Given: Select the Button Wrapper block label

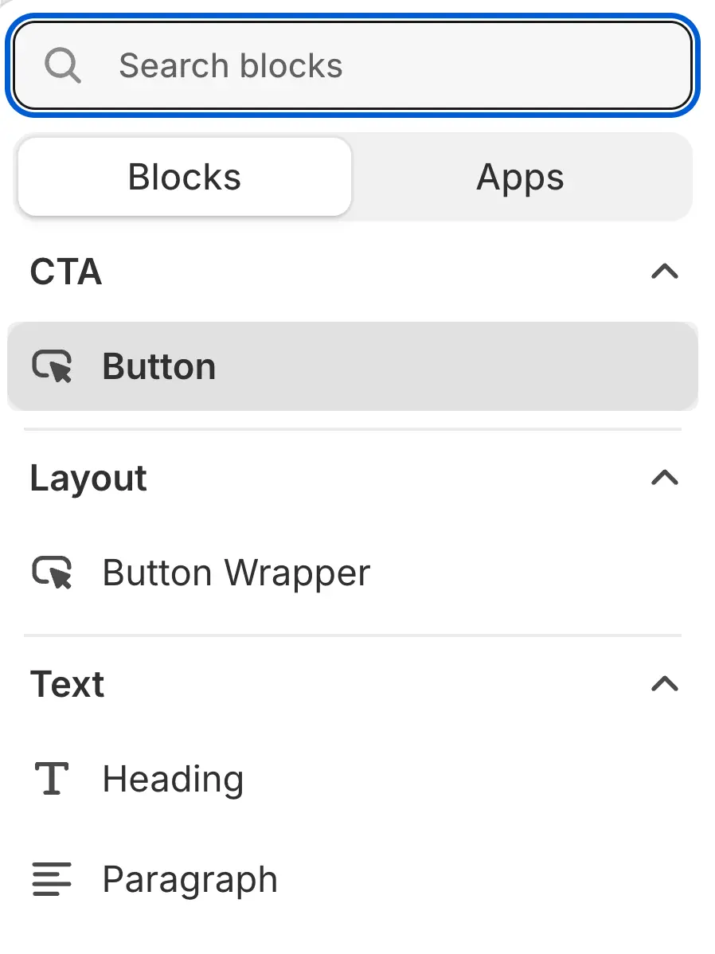Looking at the screenshot, I should coord(236,573).
